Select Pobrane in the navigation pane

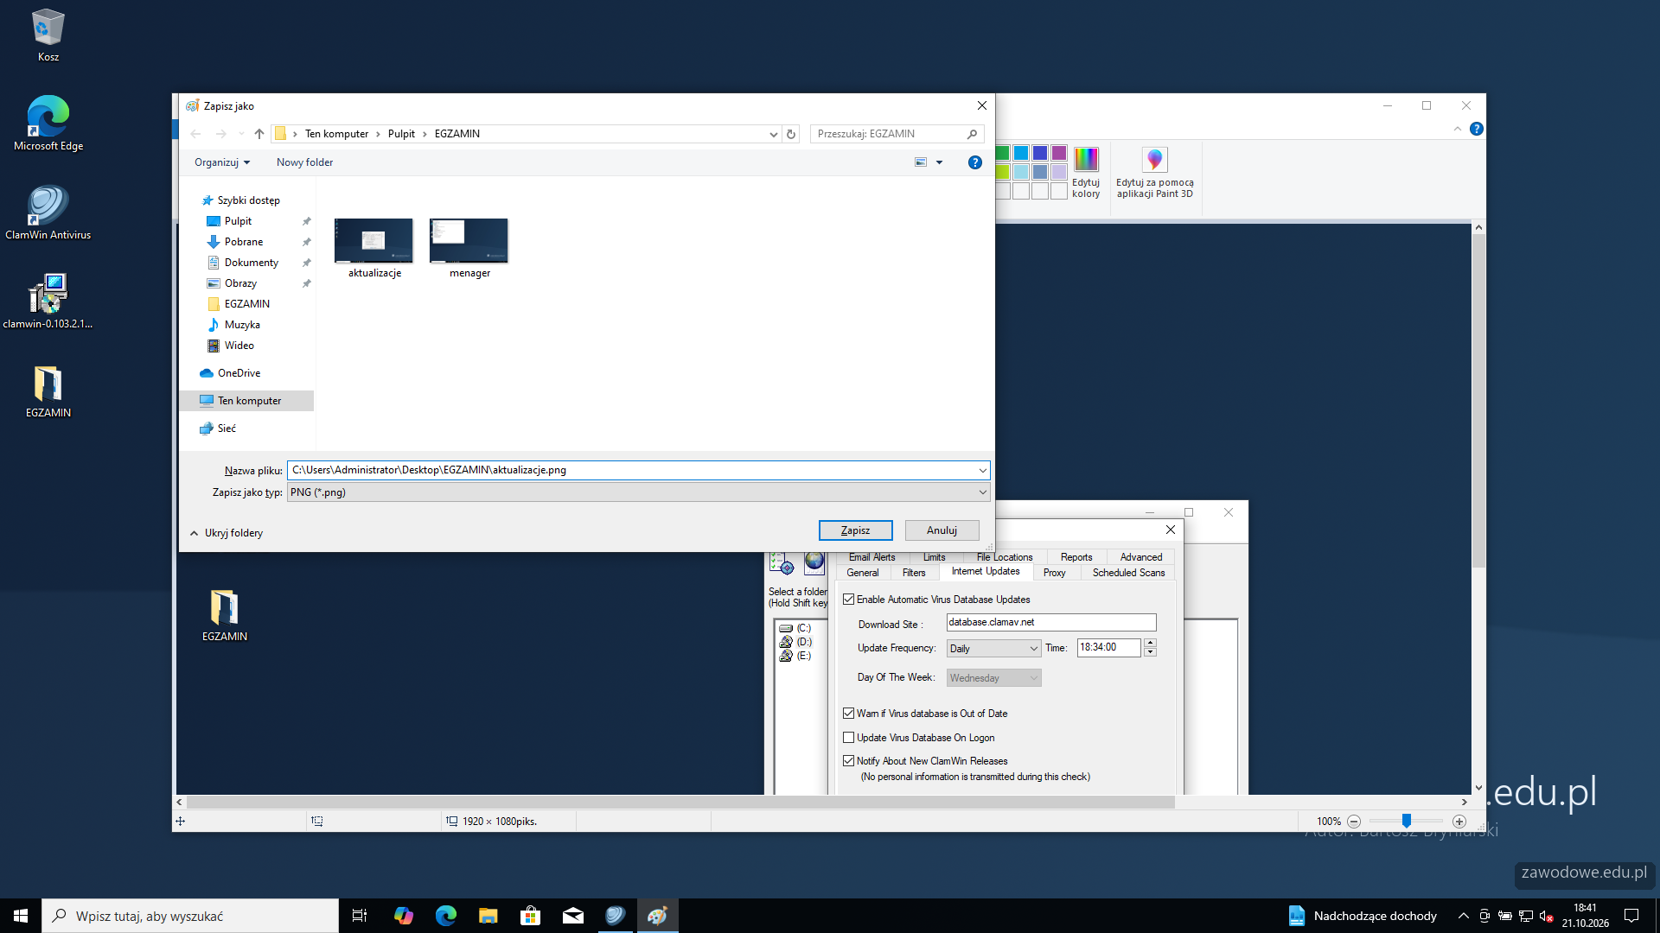coord(244,242)
